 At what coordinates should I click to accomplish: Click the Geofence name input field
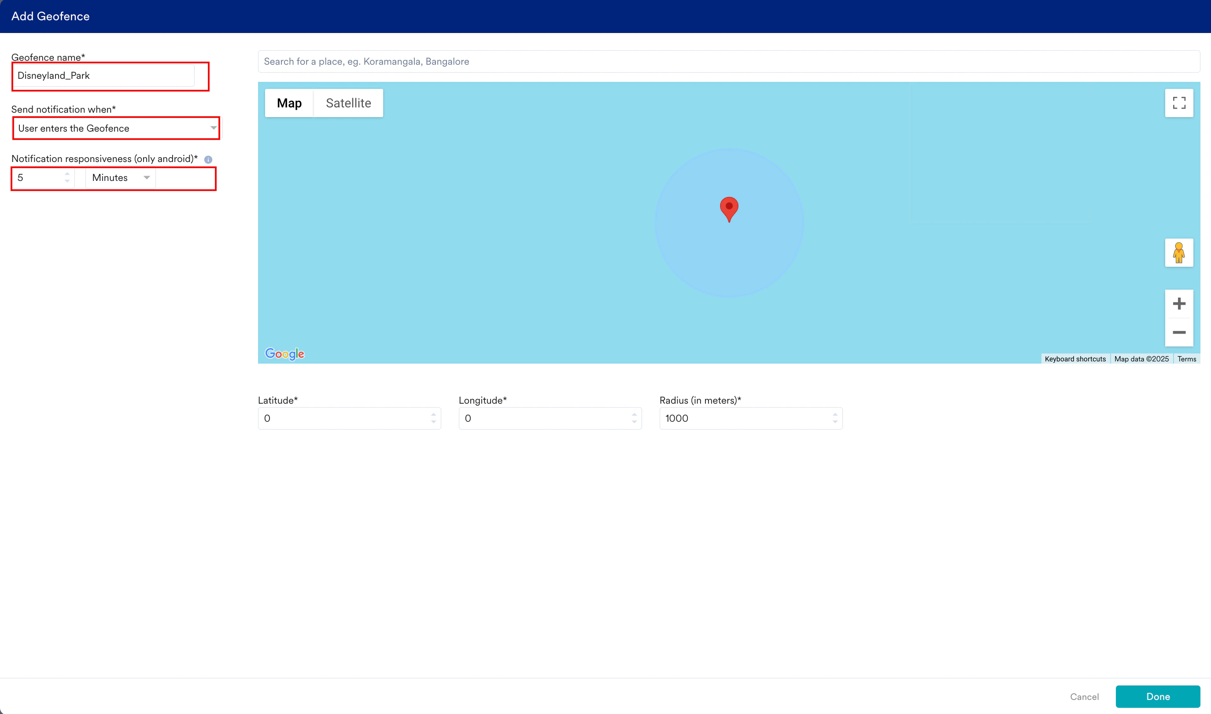click(x=103, y=76)
